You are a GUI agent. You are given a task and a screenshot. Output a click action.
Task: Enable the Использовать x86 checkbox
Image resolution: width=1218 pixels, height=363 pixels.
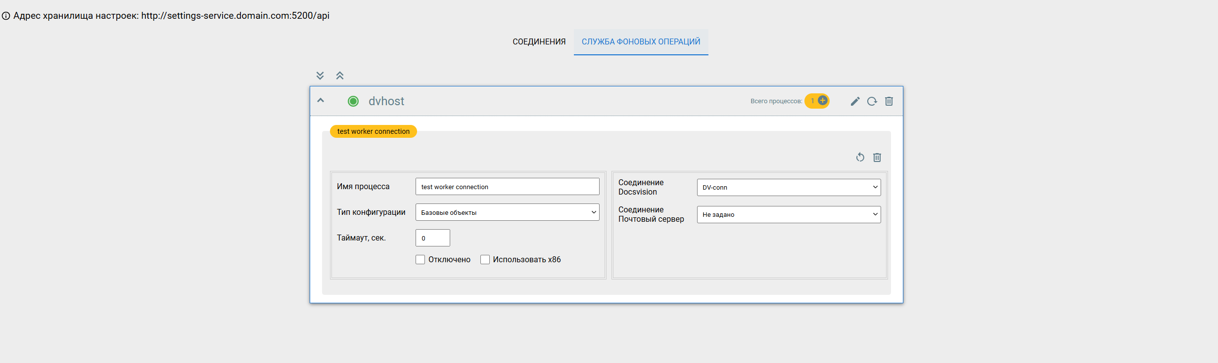[485, 260]
